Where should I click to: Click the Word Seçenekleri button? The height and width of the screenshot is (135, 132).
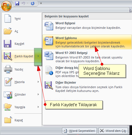coord(79,131)
